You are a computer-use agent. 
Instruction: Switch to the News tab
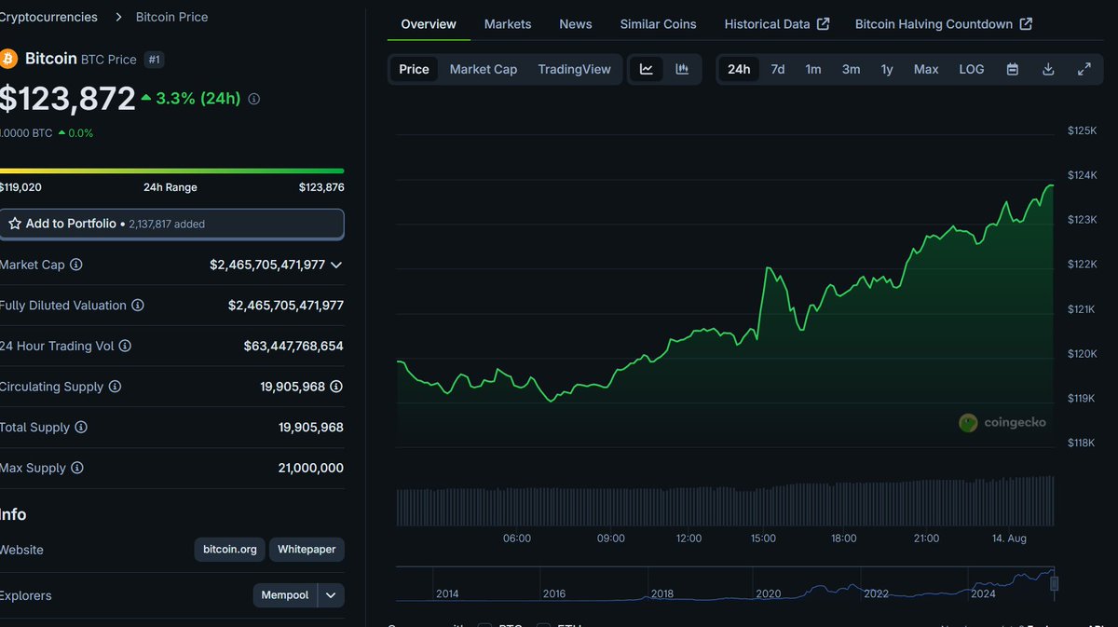point(576,24)
